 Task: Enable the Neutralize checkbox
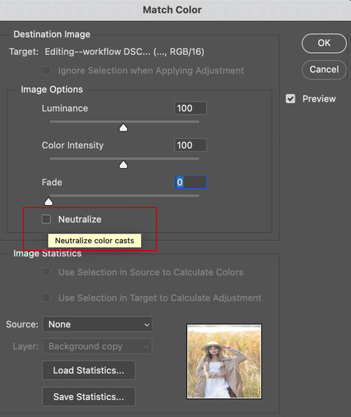tap(47, 219)
